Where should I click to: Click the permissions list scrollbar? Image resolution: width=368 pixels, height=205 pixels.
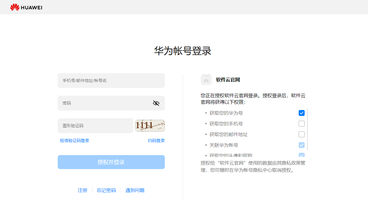click(x=307, y=129)
